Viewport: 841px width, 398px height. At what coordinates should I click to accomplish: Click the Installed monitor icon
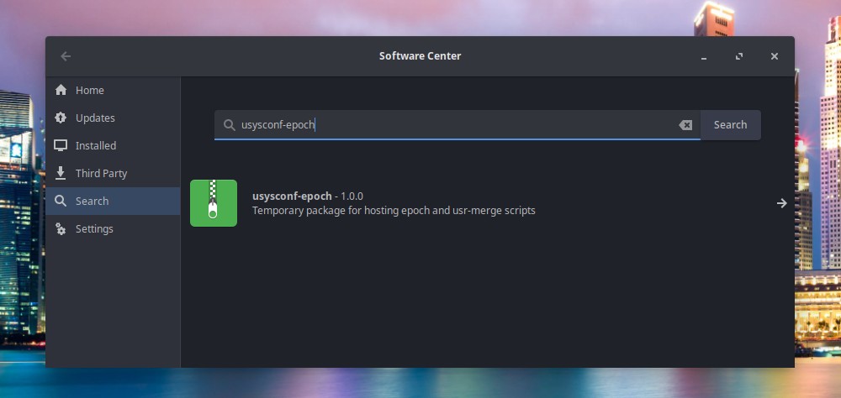click(x=61, y=146)
